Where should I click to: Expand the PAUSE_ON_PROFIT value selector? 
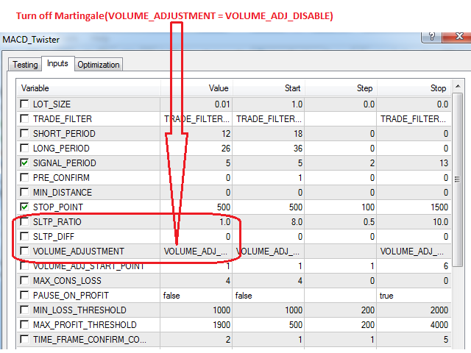(x=196, y=296)
